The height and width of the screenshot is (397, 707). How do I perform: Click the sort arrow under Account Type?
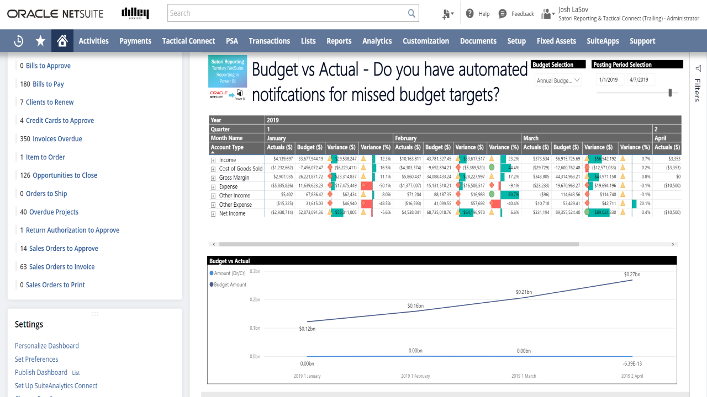(x=213, y=152)
